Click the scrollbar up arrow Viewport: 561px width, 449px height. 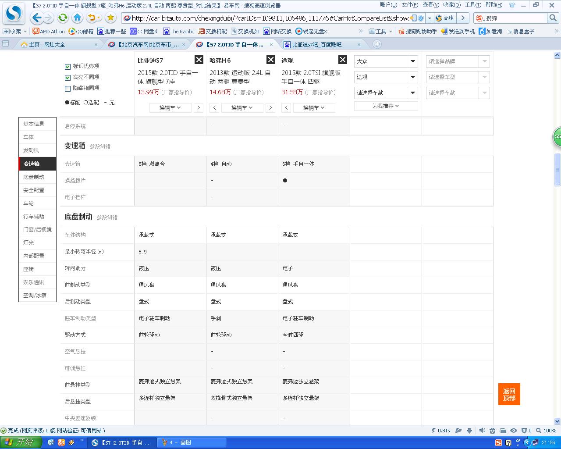(557, 55)
